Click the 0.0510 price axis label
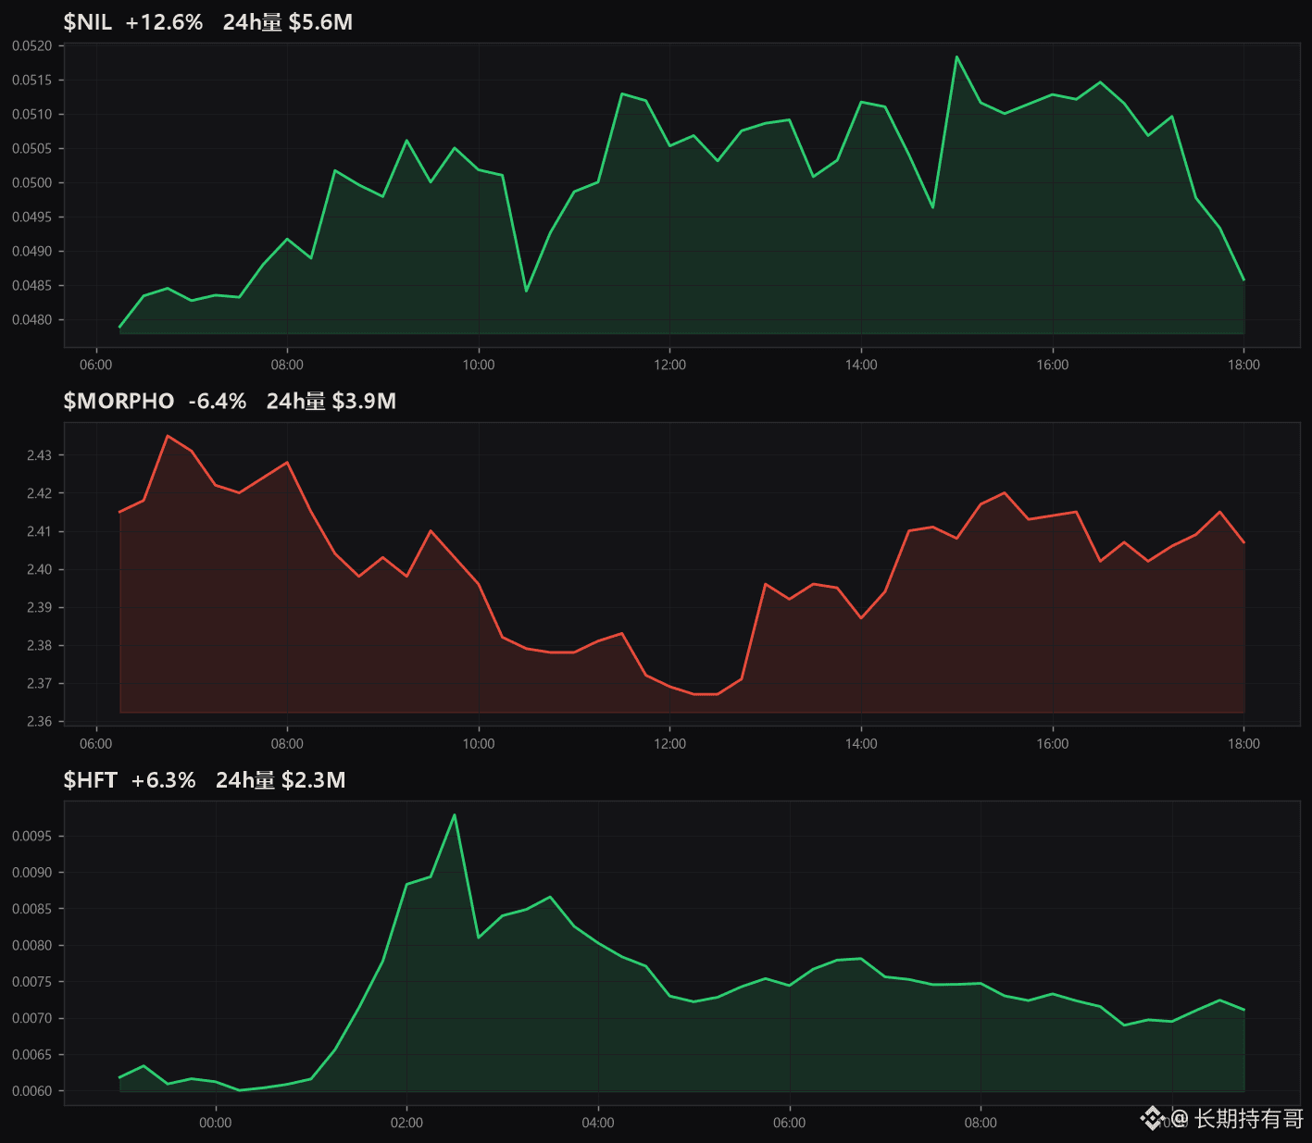Screen dimensions: 1312x1143 click(31, 115)
